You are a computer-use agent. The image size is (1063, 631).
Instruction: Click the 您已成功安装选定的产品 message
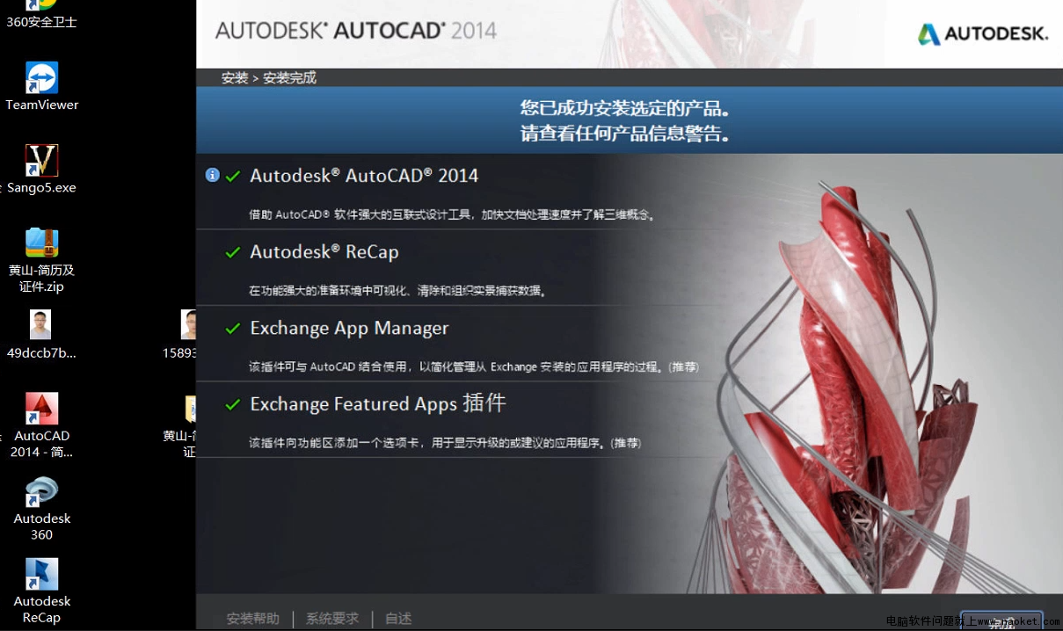point(625,108)
